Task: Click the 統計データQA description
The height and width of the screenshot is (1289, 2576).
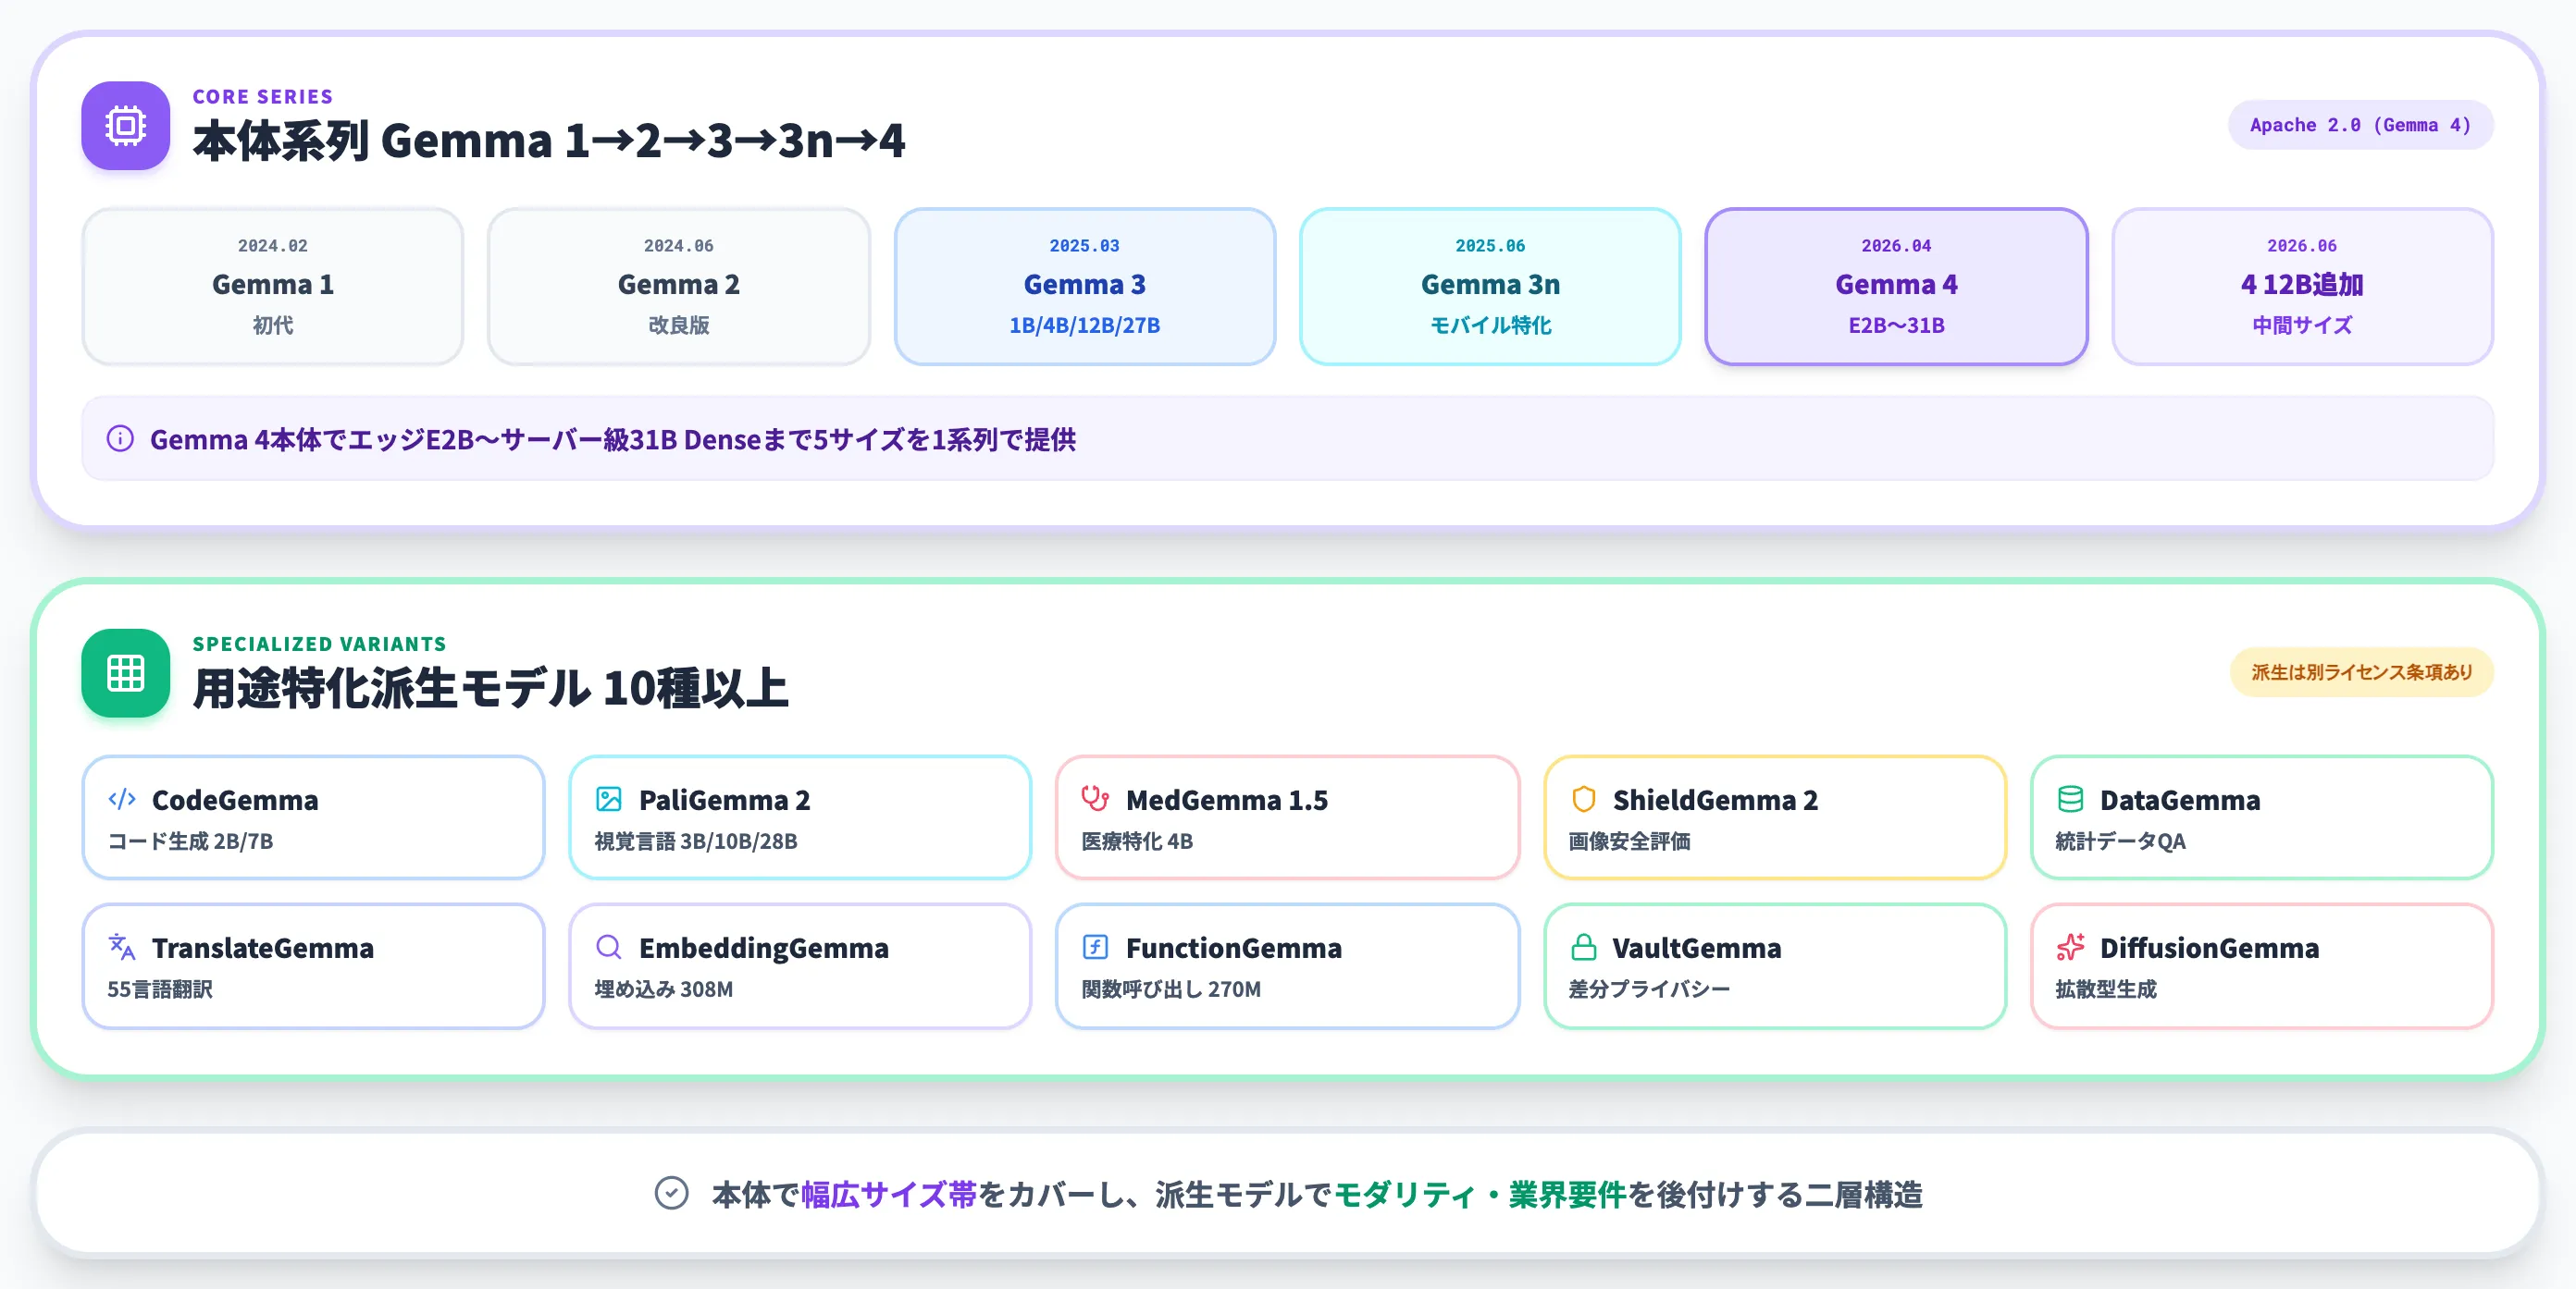Action: point(2120,841)
